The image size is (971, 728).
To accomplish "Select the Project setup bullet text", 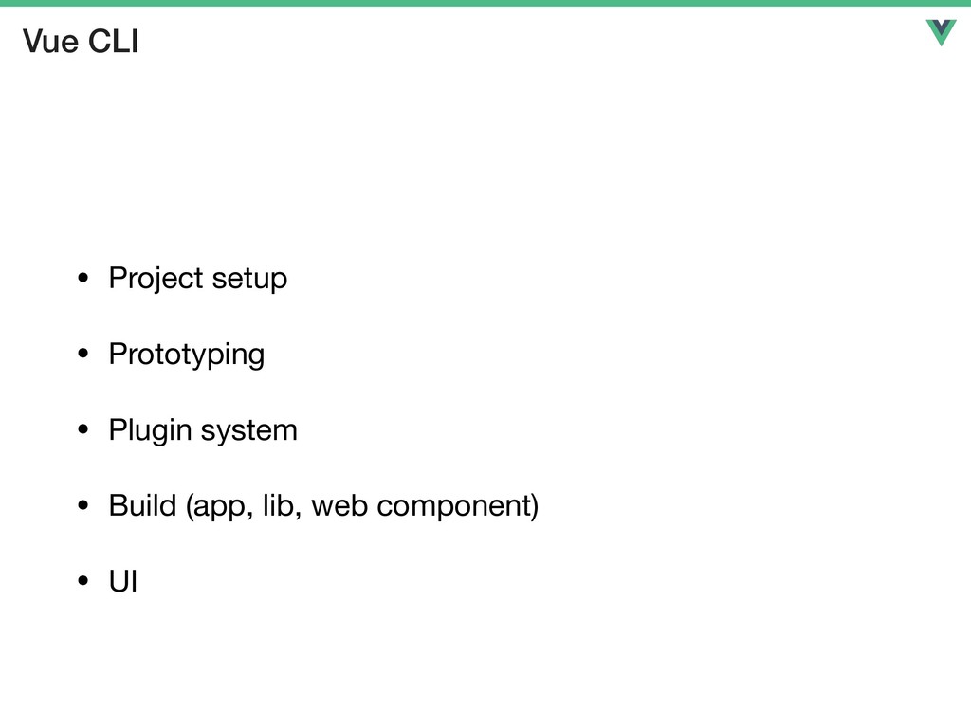I will tap(198, 278).
